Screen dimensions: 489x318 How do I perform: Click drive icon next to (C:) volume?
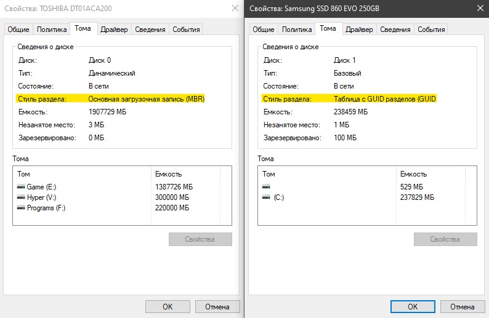[266, 197]
